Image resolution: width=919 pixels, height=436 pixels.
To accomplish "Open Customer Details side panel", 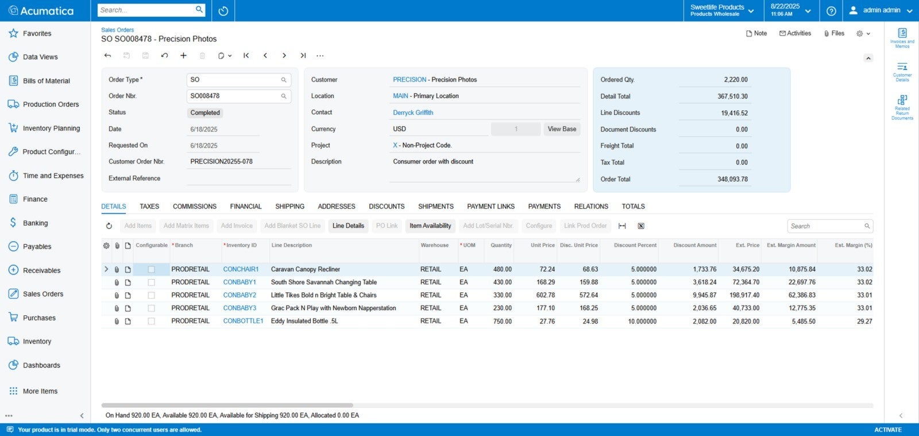I will pyautogui.click(x=902, y=72).
